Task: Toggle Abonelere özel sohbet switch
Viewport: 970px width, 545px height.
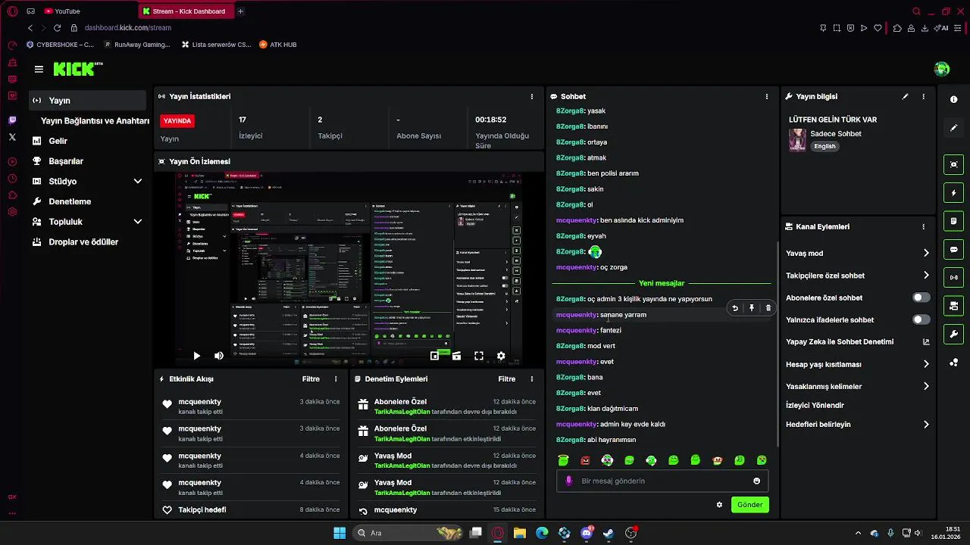Action: 921,297
